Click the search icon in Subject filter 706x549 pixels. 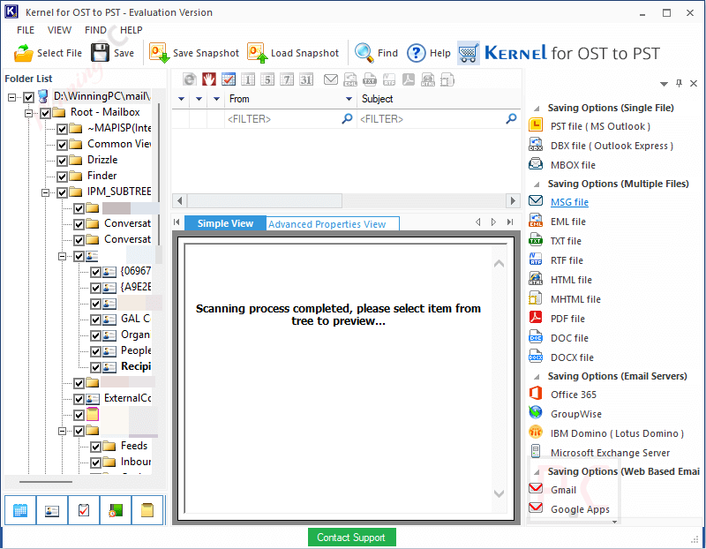(x=511, y=118)
